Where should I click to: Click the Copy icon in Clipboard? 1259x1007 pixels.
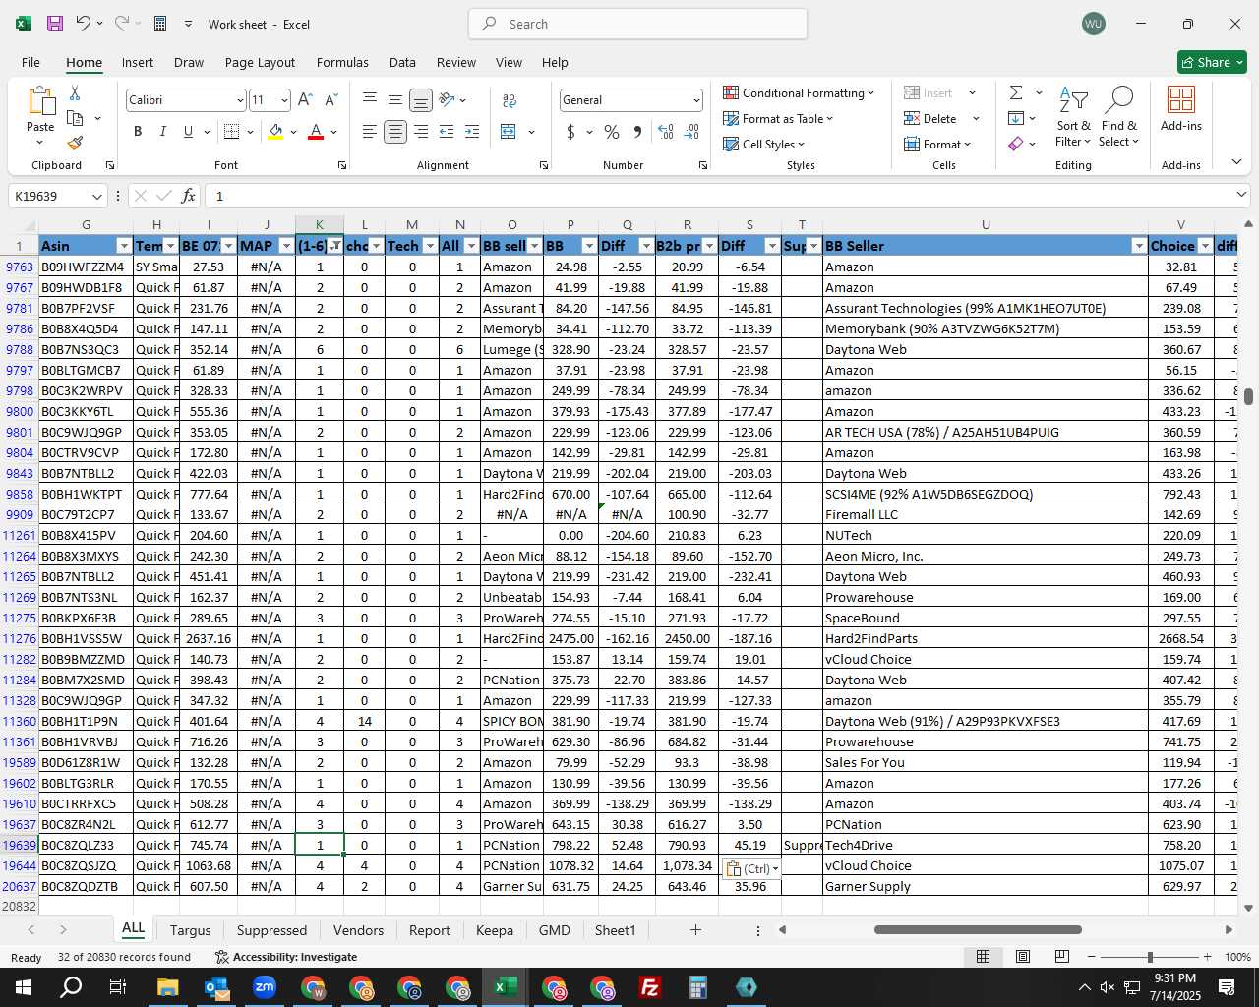point(75,118)
